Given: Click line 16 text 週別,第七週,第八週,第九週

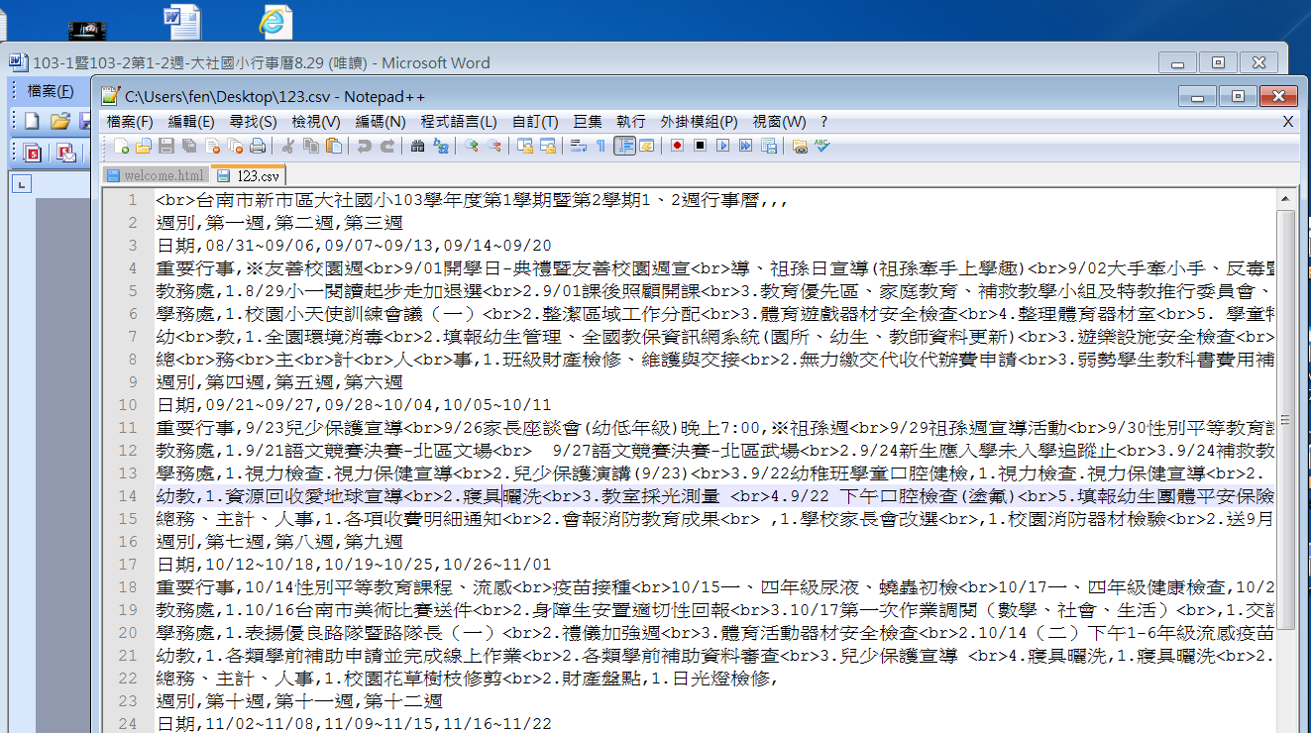Looking at the screenshot, I should pyautogui.click(x=279, y=541).
